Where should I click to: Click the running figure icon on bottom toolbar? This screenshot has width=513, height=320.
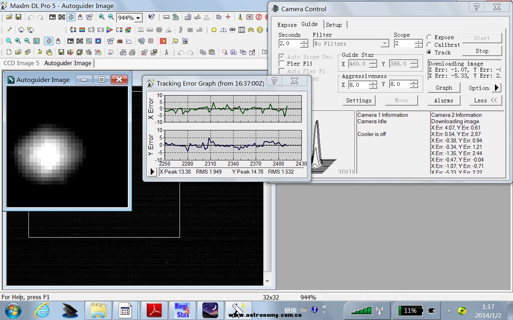[x=166, y=52]
